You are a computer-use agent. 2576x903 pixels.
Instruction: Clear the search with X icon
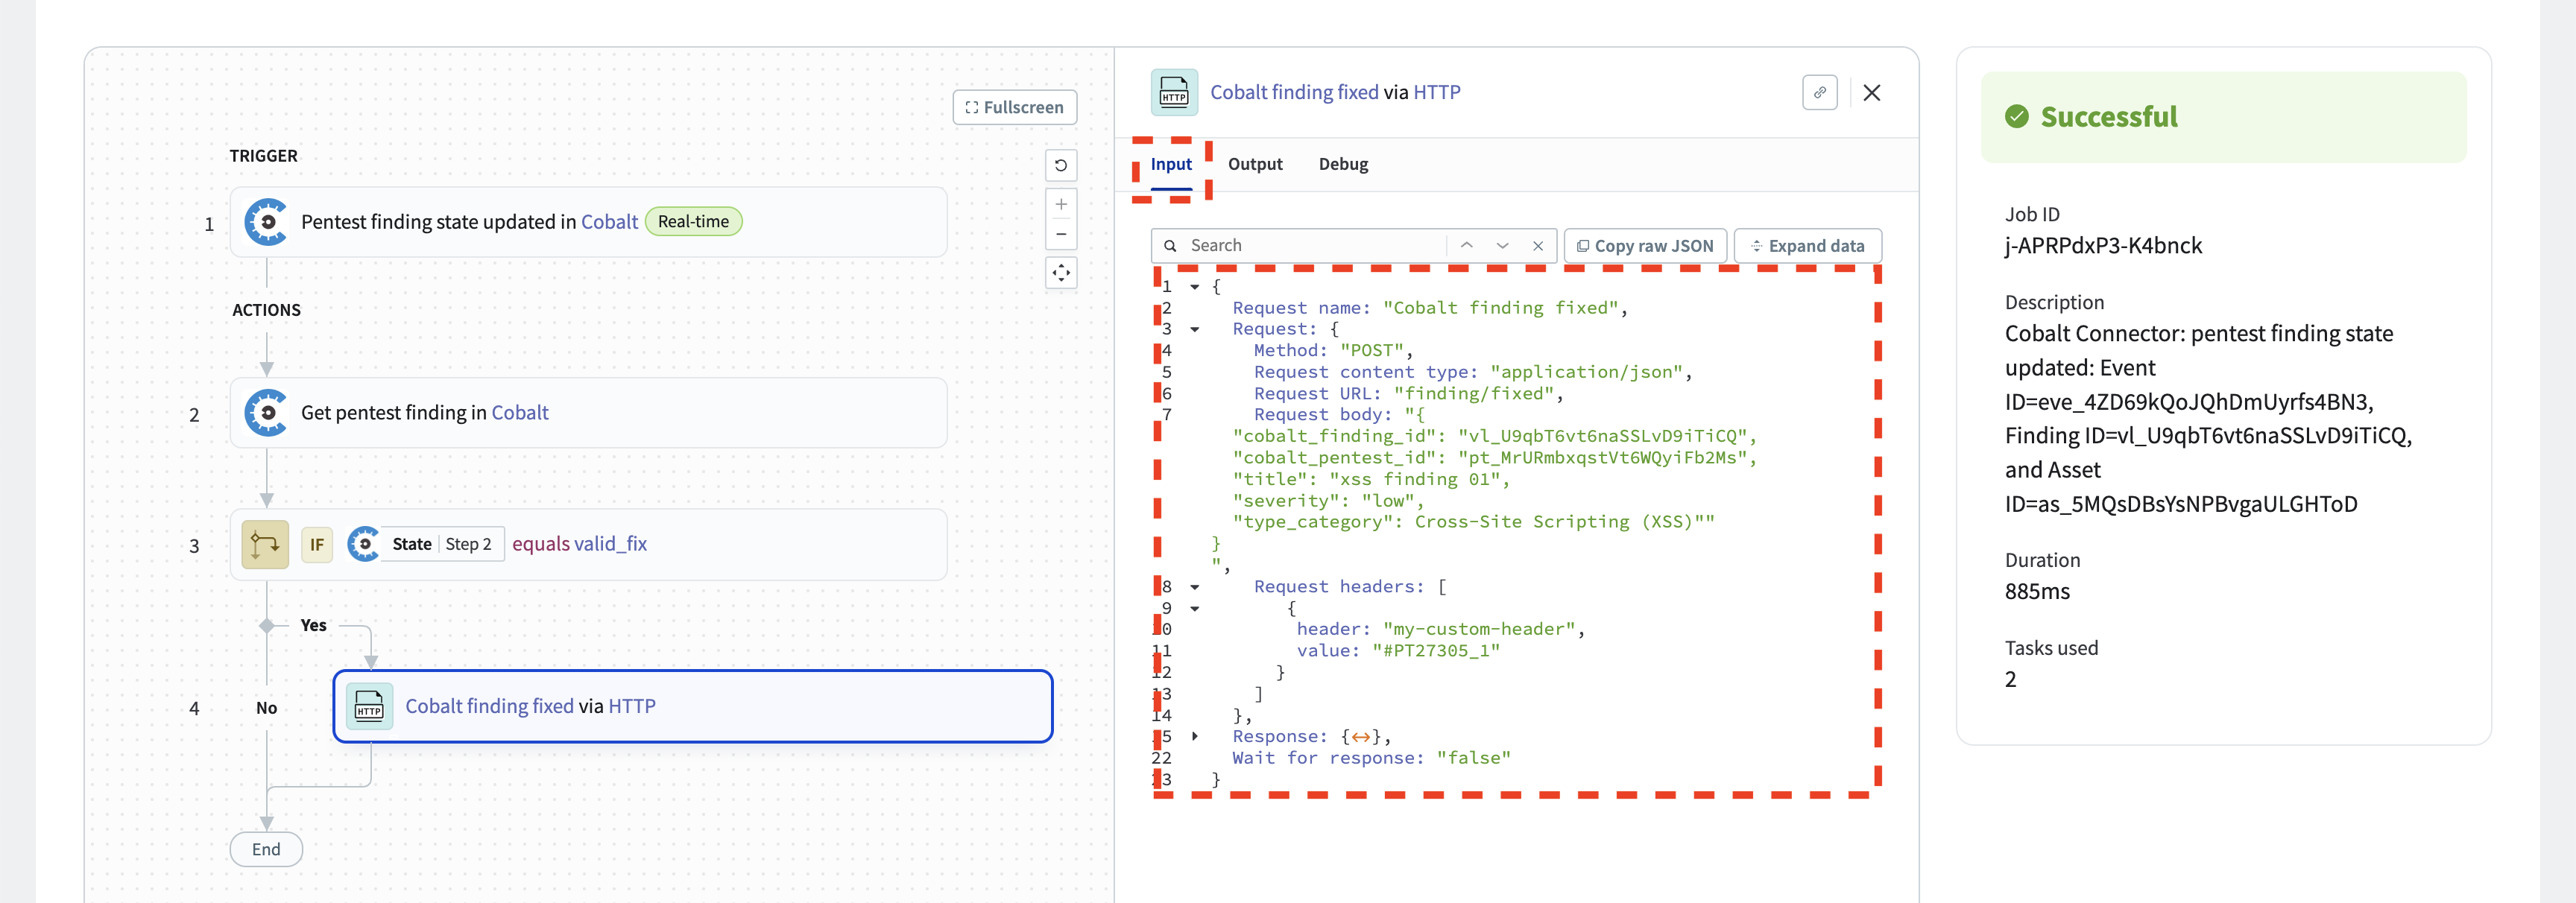click(1538, 246)
